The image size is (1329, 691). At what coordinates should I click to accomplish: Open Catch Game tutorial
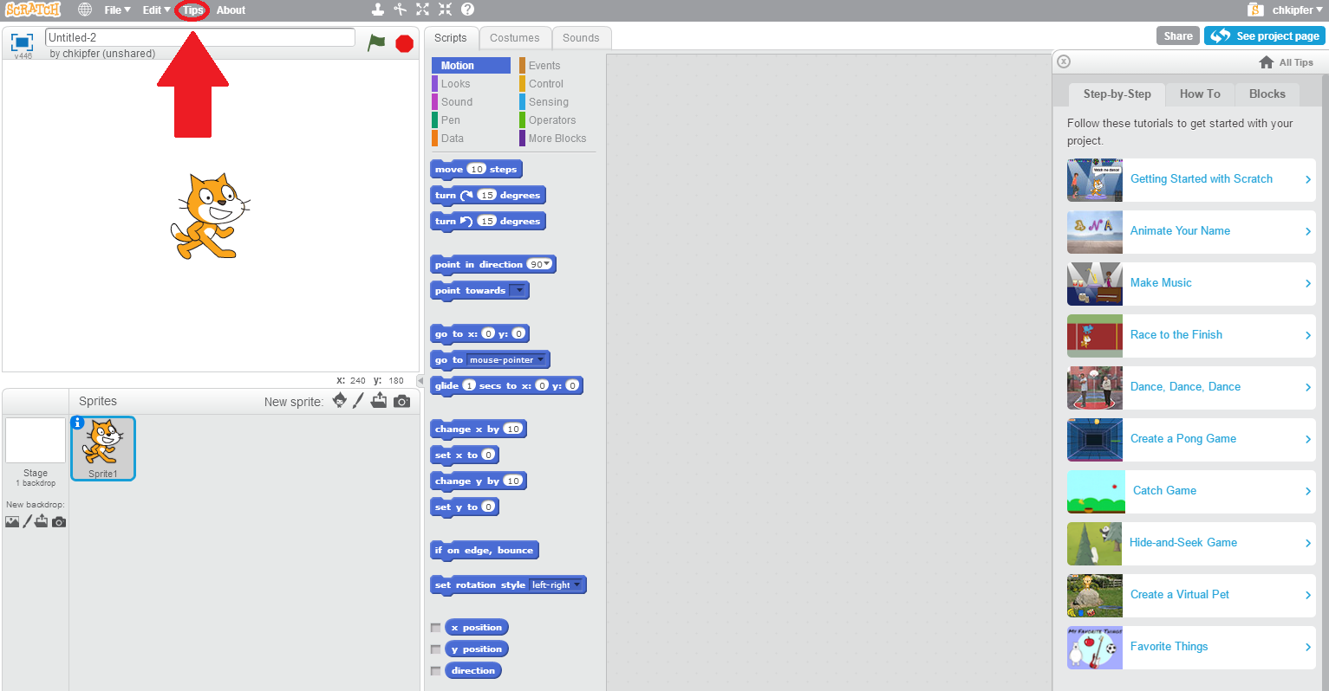coord(1191,491)
